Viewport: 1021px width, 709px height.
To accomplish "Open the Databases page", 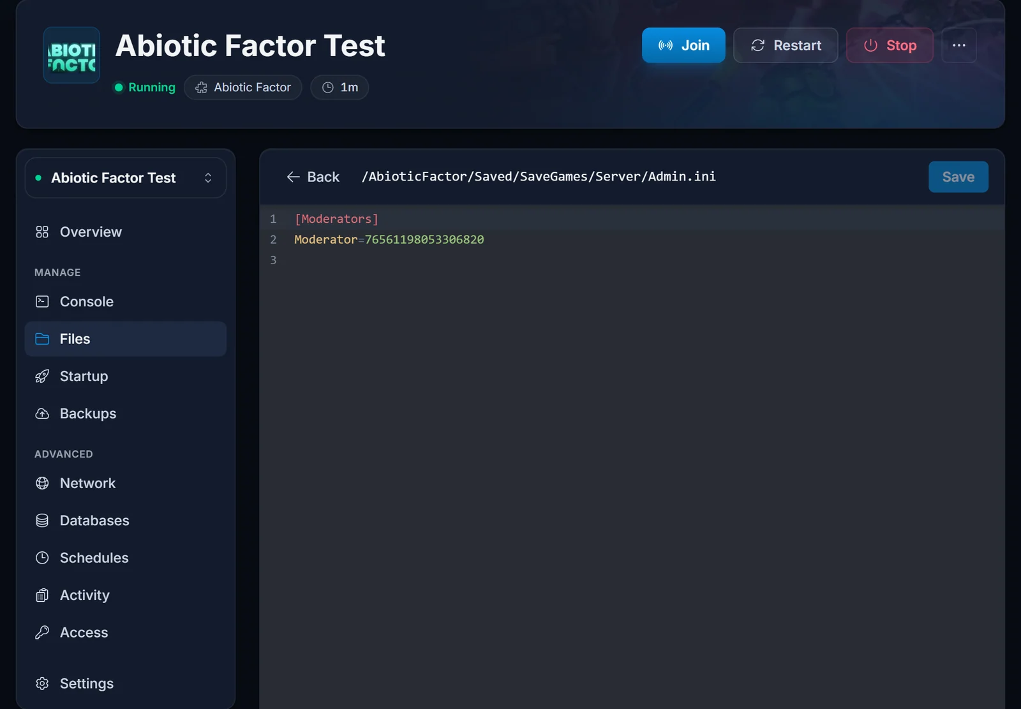I will (x=126, y=520).
